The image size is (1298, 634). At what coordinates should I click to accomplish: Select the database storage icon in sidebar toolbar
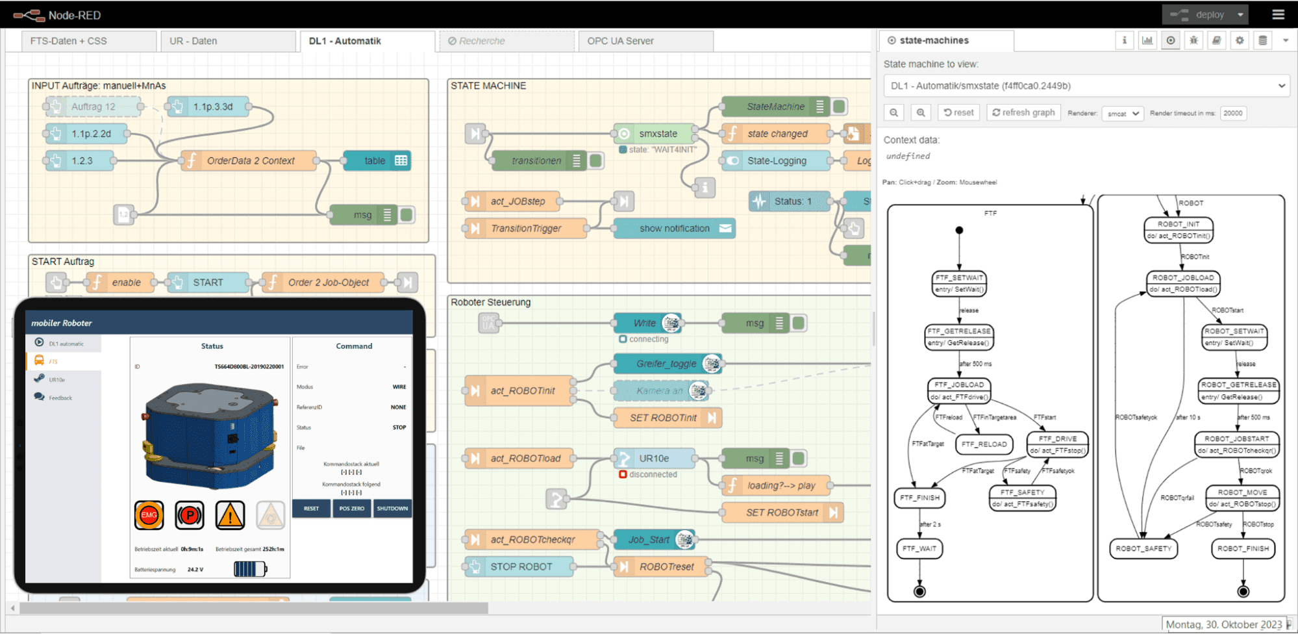point(1262,40)
